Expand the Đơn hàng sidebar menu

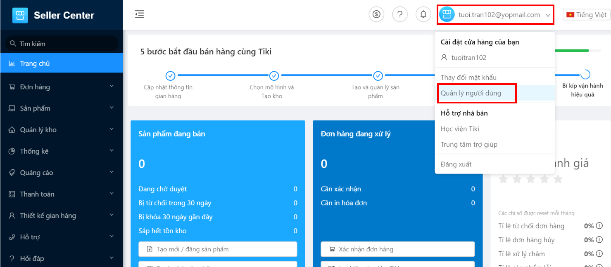[62, 87]
